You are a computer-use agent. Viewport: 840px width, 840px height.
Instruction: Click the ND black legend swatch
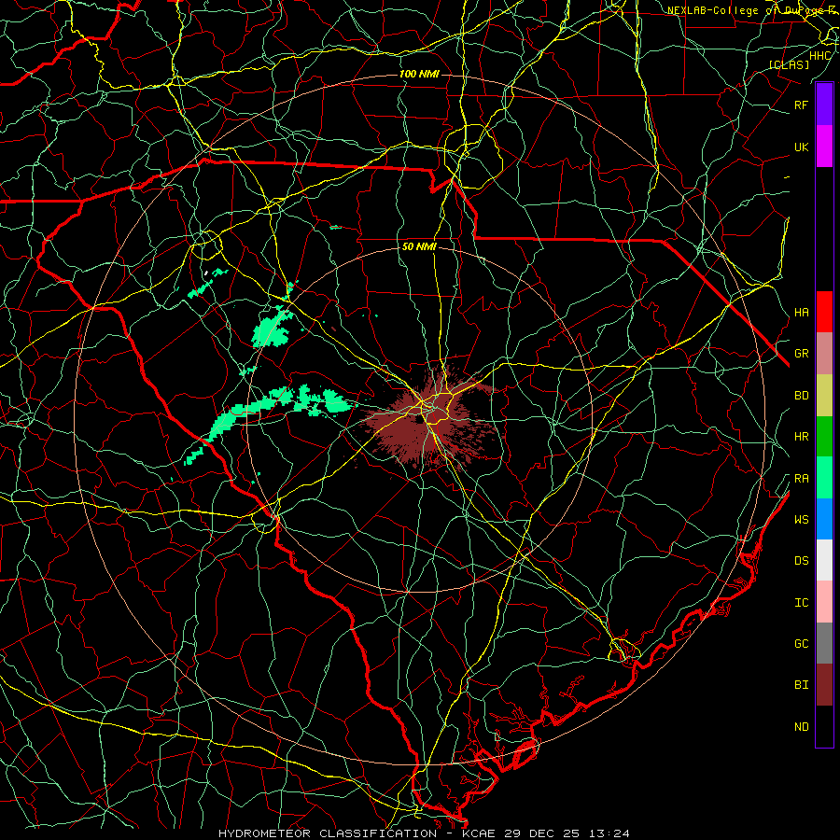point(824,726)
